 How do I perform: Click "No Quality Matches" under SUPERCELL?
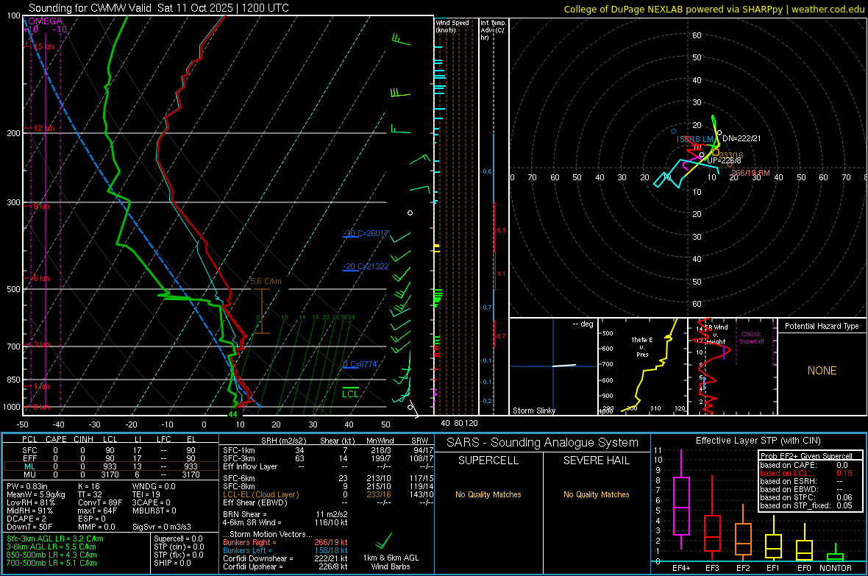click(x=488, y=494)
